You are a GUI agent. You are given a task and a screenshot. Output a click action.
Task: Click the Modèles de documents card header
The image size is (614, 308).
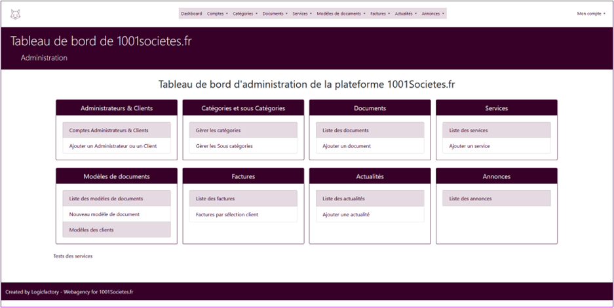coord(117,176)
